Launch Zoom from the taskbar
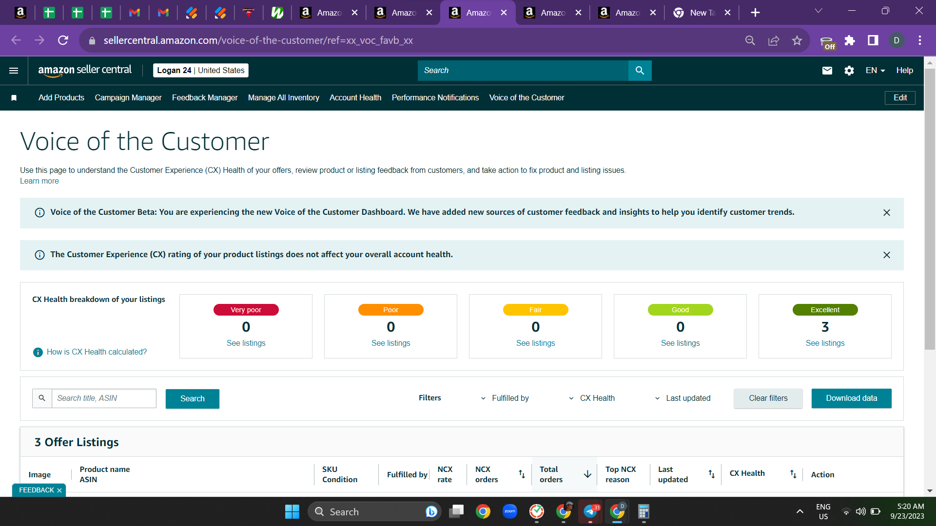 click(x=510, y=511)
